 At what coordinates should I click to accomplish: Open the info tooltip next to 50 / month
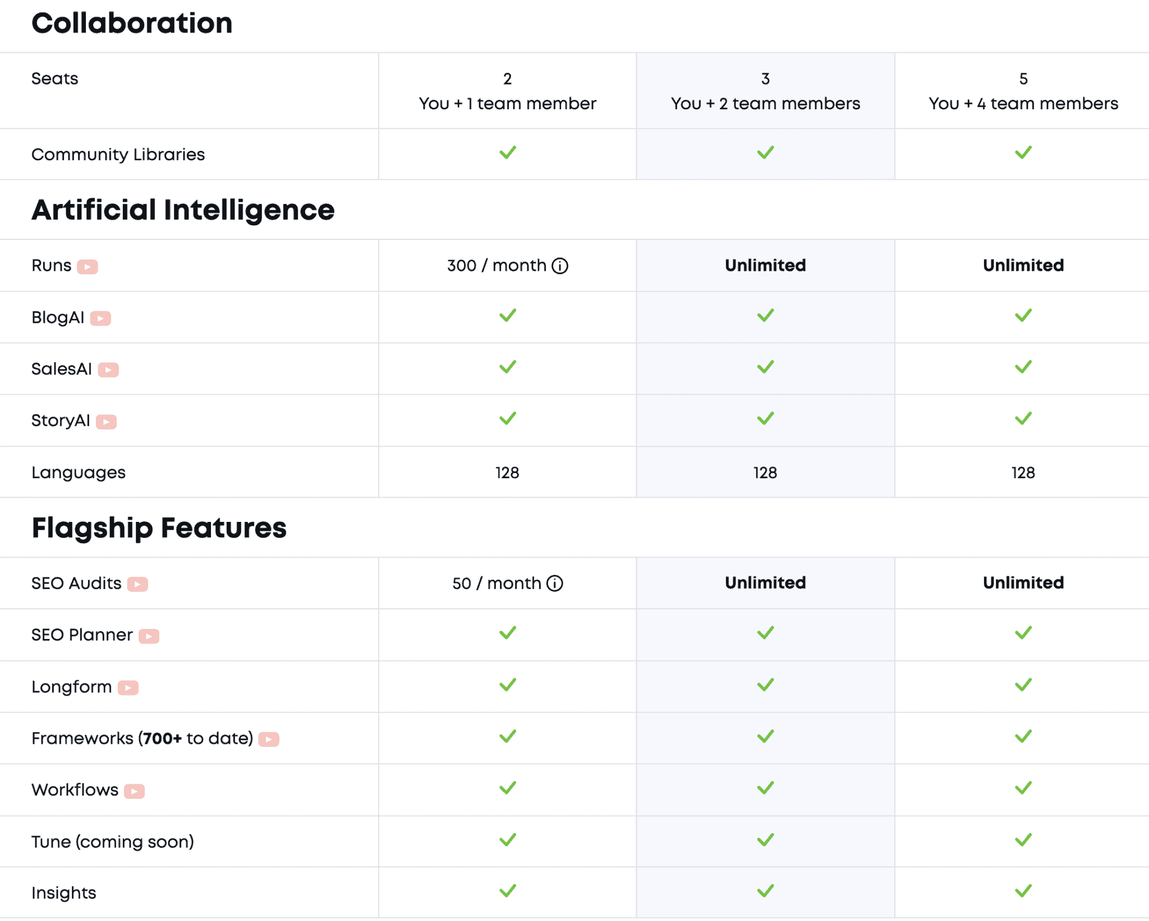pos(555,583)
